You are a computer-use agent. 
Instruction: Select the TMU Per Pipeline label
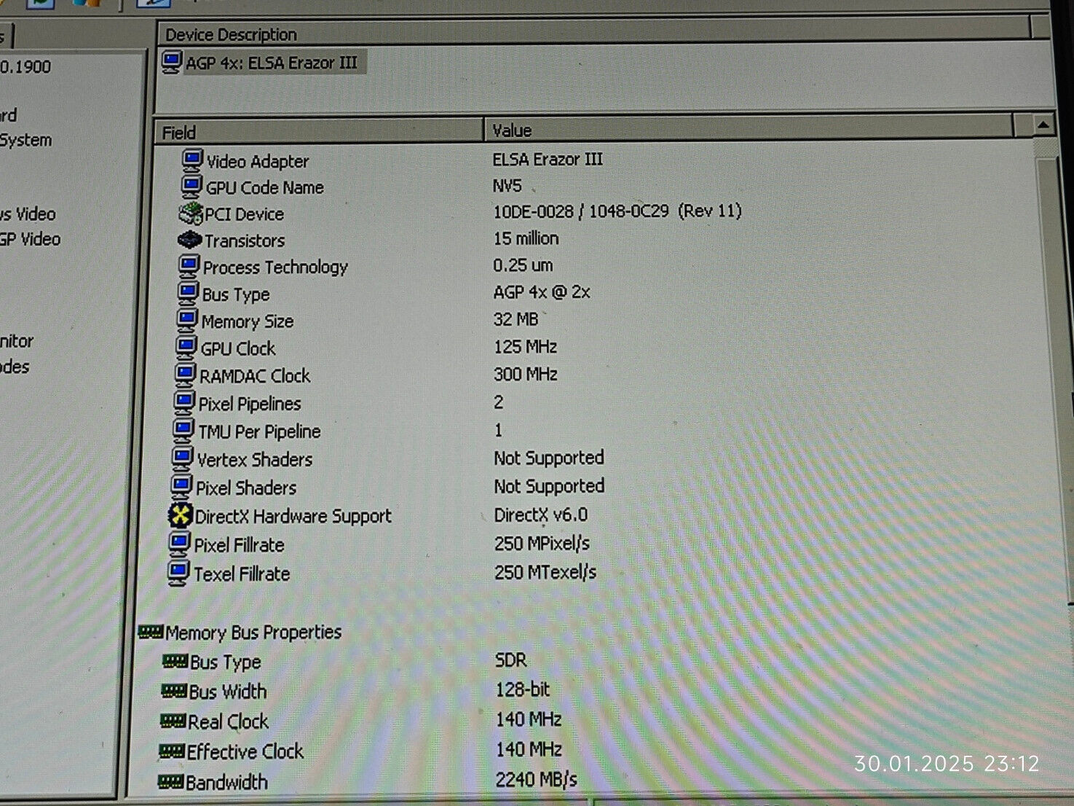point(259,431)
